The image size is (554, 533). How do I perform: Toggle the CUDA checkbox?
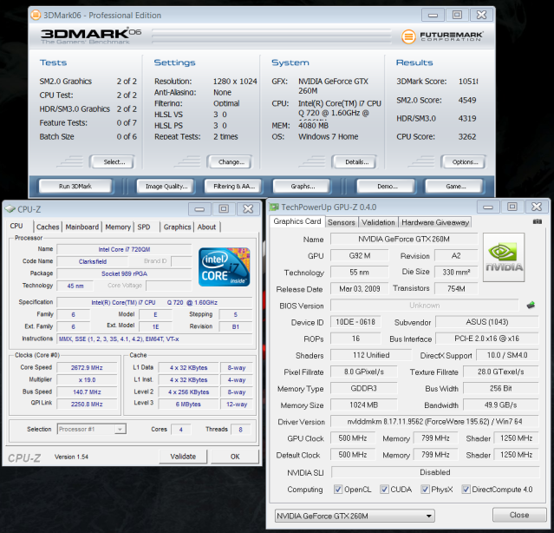(x=384, y=489)
